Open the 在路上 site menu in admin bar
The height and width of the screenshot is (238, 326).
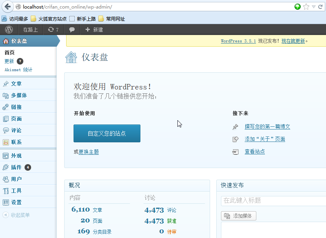point(31,30)
